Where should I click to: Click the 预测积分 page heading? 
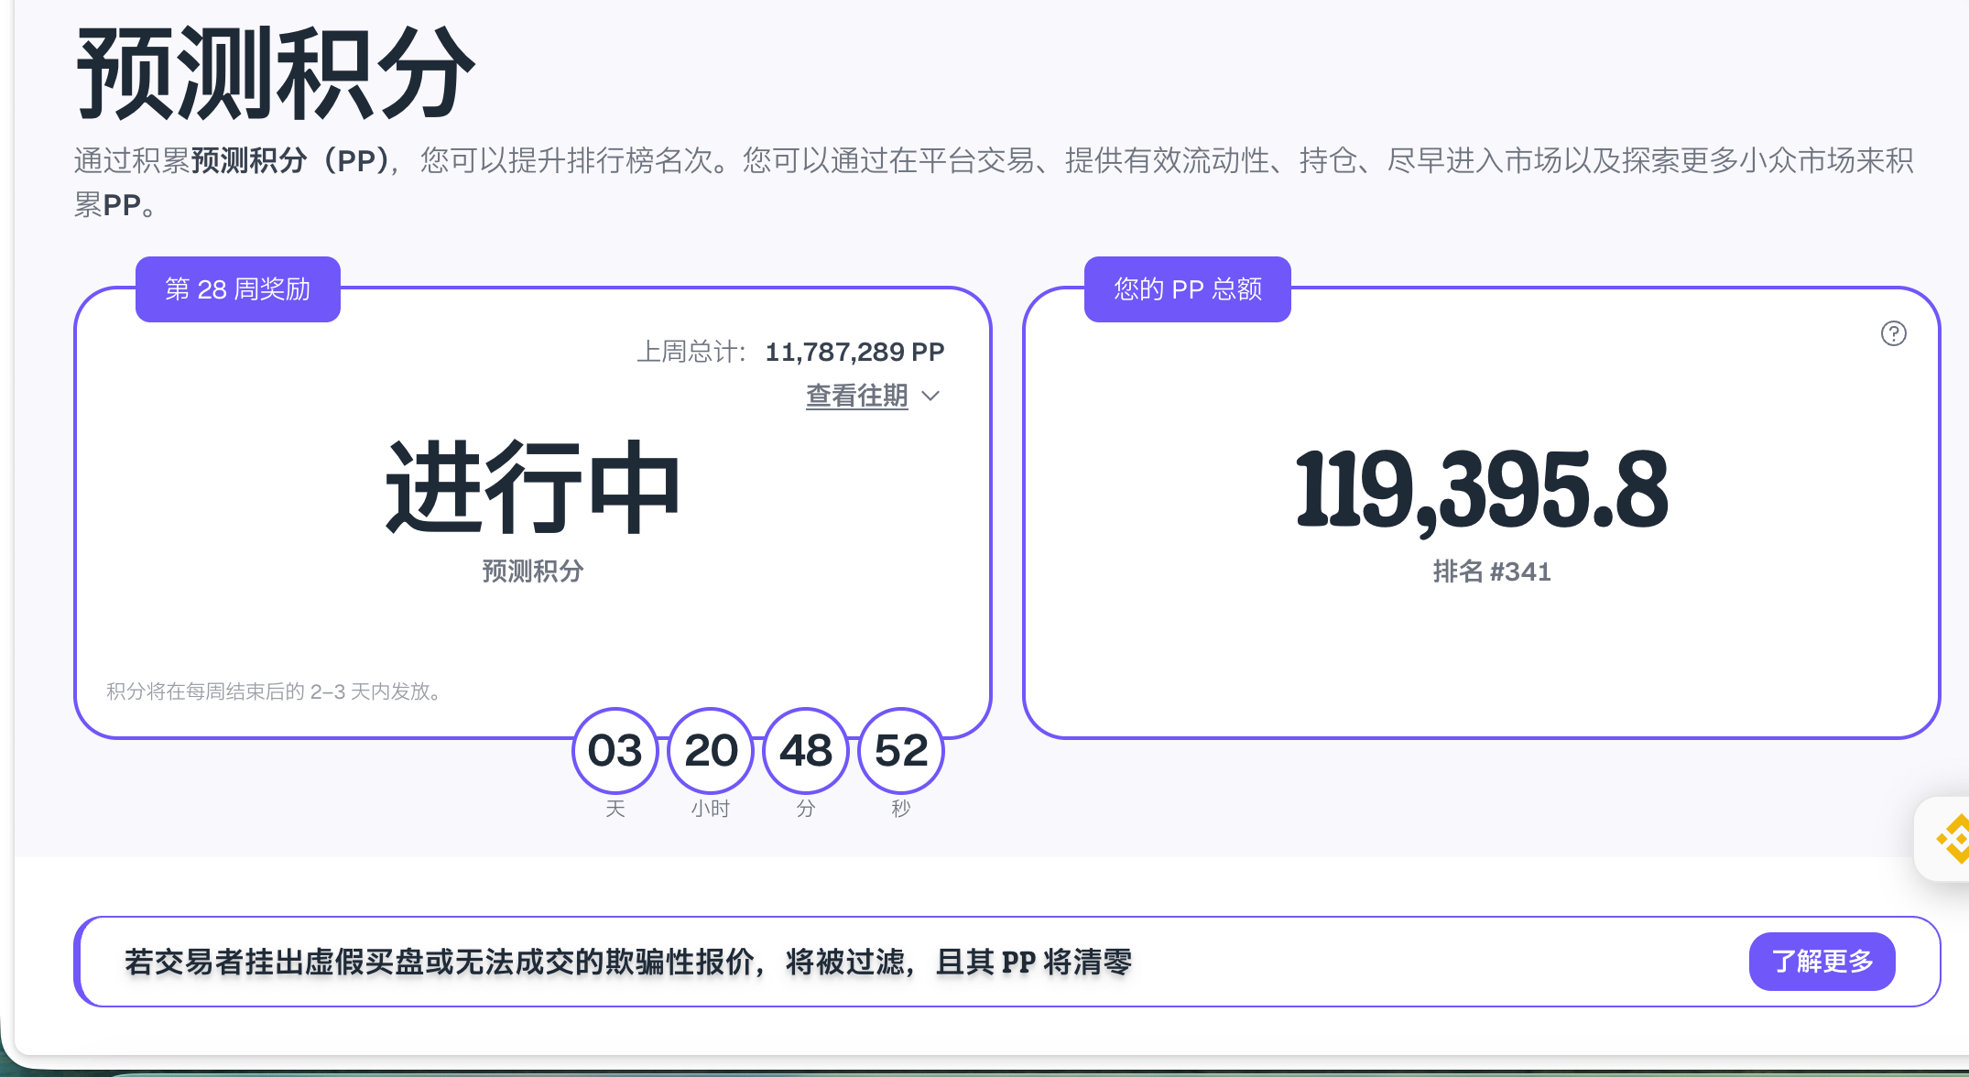(275, 73)
